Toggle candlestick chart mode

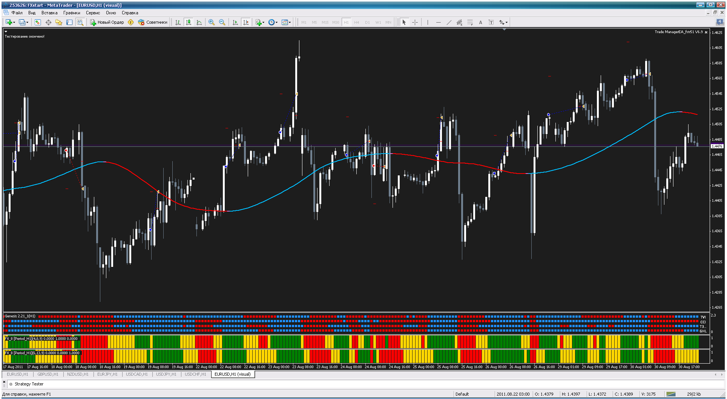point(189,22)
